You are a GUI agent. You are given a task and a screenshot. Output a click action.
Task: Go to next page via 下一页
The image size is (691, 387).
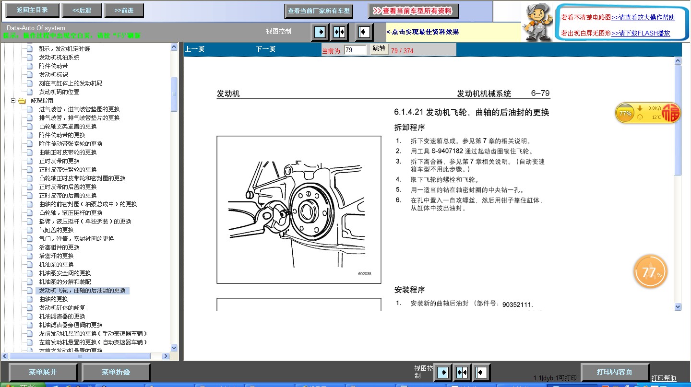tap(265, 49)
